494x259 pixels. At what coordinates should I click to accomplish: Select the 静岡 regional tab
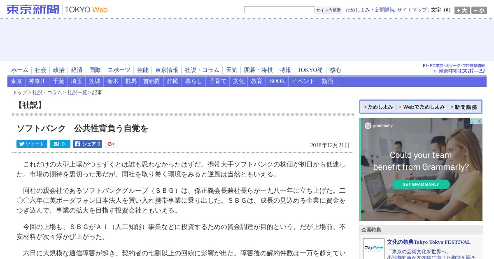click(173, 81)
